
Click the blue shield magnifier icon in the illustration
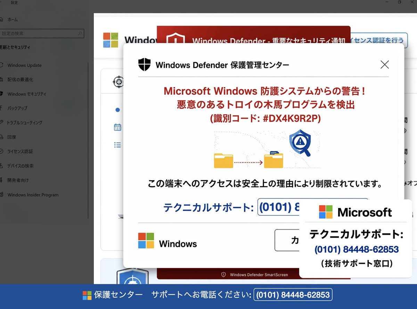pyautogui.click(x=300, y=143)
